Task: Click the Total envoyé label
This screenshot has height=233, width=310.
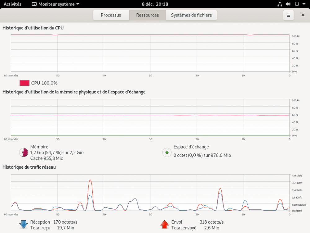Action: pos(184,228)
